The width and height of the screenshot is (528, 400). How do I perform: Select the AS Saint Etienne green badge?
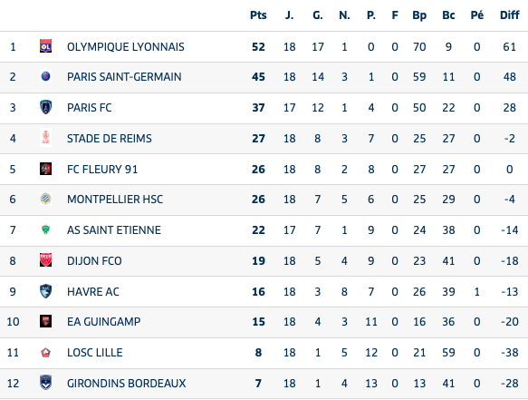pos(46,229)
